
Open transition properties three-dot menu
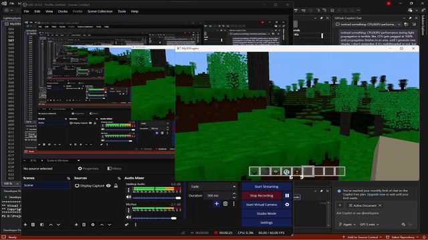pos(233,203)
